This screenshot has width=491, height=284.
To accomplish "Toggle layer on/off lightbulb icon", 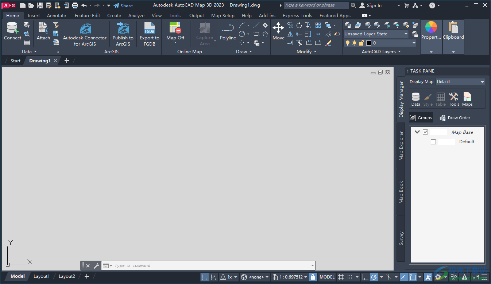I will [348, 43].
